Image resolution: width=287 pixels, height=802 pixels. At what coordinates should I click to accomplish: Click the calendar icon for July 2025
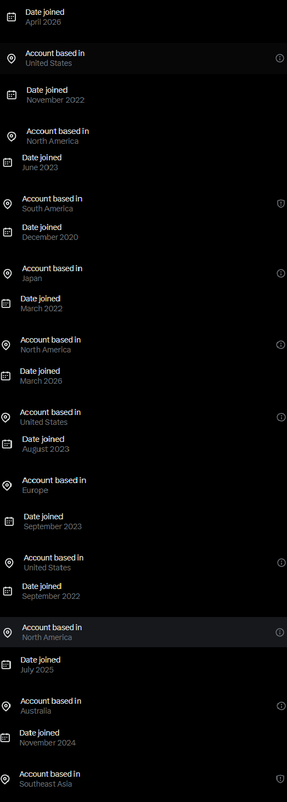[6, 665]
